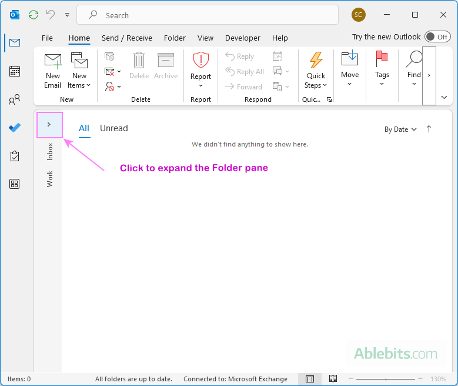Reverse sort order arrow
Image resolution: width=458 pixels, height=386 pixels.
pyautogui.click(x=429, y=129)
